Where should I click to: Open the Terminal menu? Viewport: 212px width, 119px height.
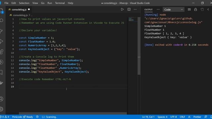click(60, 3)
